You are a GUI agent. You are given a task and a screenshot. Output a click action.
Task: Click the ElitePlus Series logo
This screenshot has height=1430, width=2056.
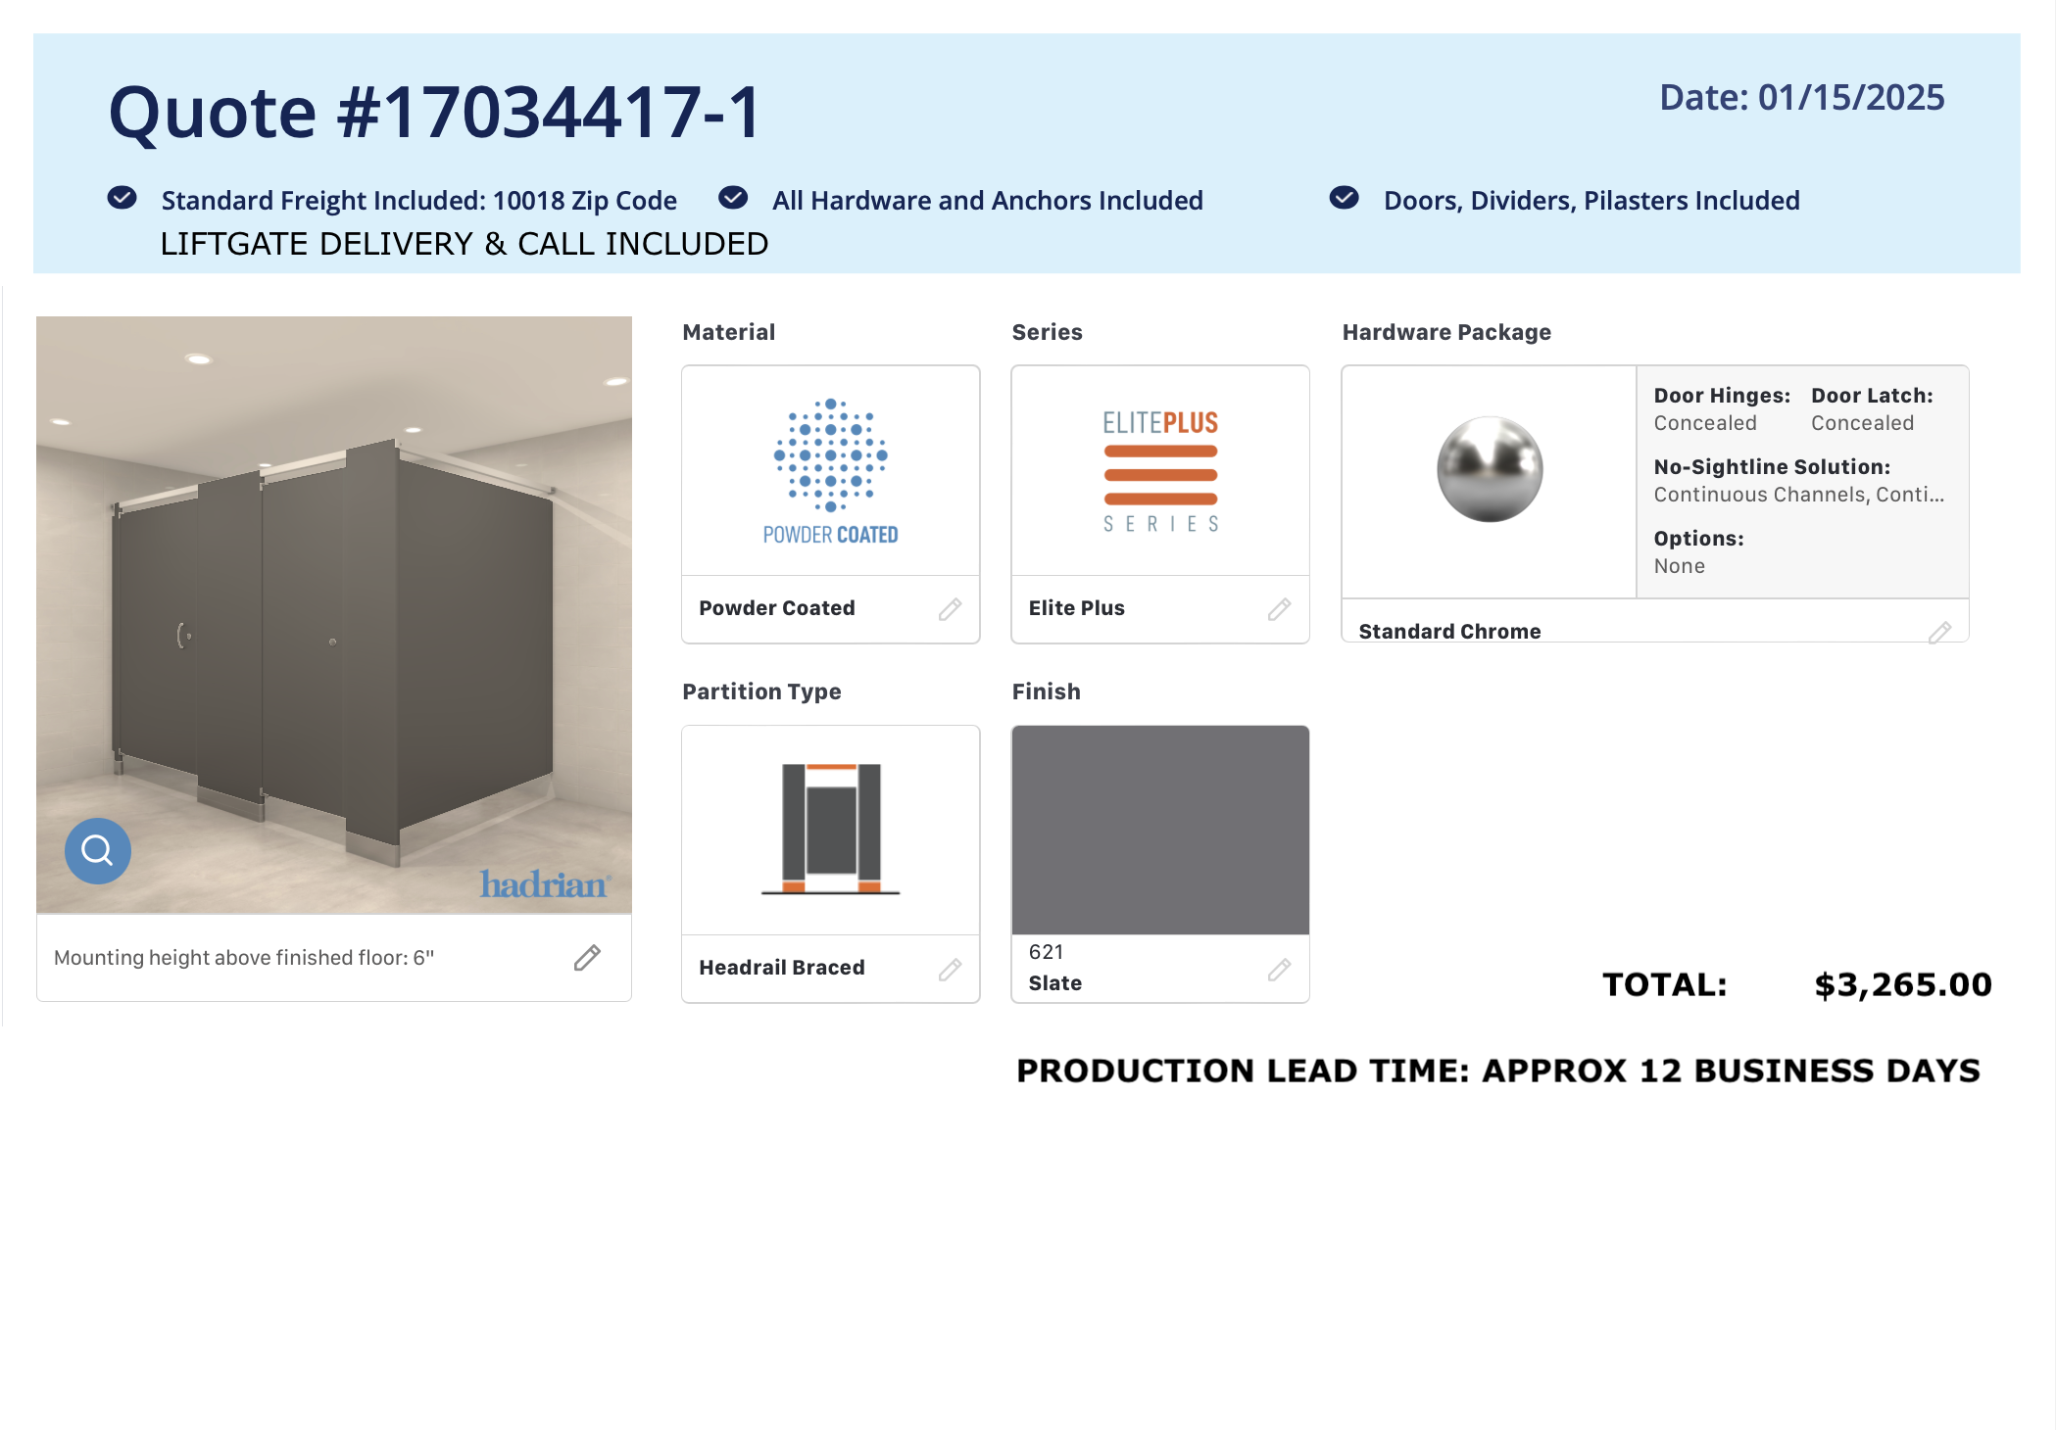point(1160,471)
